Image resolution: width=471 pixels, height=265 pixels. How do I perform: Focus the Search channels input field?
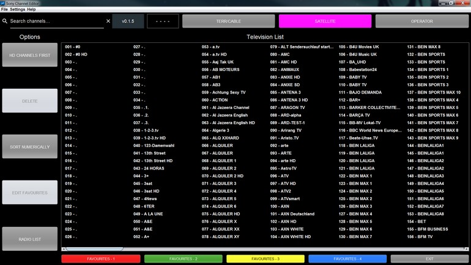[57, 21]
